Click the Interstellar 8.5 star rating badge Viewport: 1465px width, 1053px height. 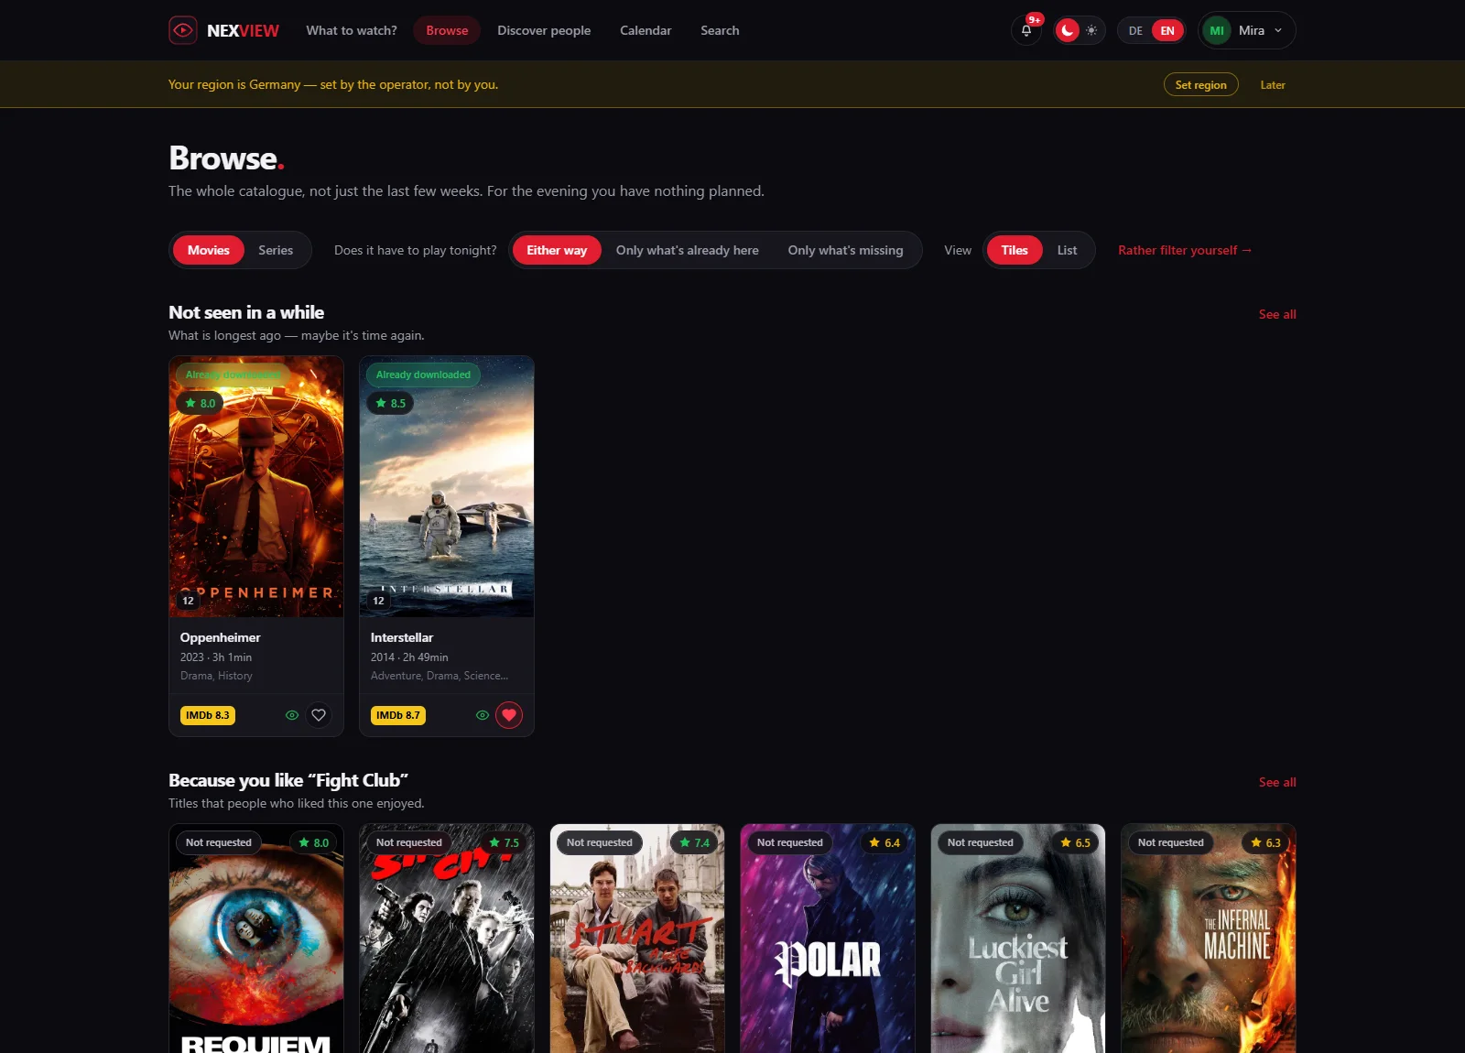(391, 403)
